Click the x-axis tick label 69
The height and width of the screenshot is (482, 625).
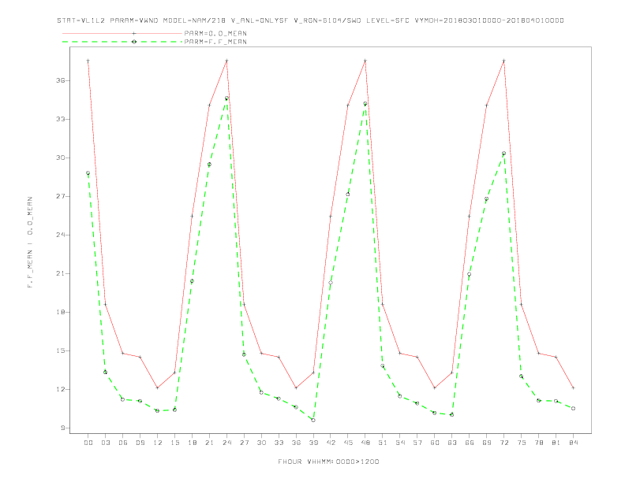pos(487,443)
